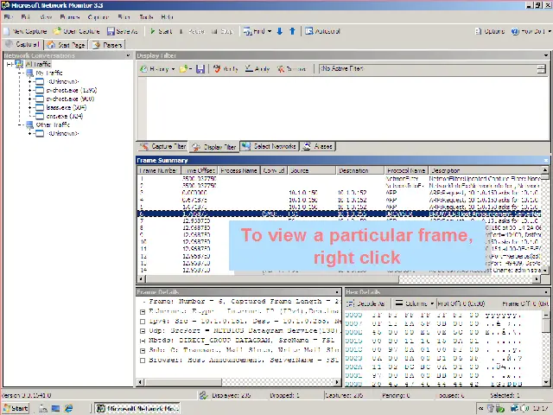Collapse the All Traffic tree node

(10, 64)
